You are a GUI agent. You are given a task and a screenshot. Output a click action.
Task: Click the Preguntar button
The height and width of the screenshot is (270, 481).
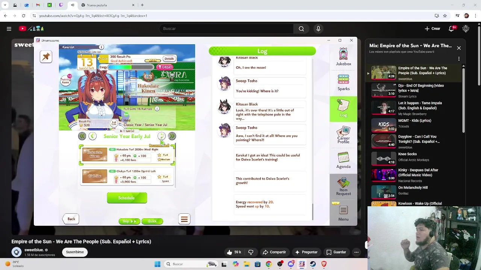click(x=306, y=252)
